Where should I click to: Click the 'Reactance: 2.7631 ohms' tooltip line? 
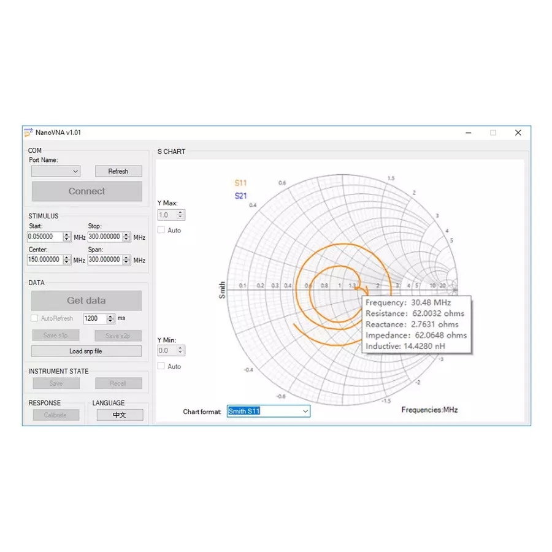(412, 324)
